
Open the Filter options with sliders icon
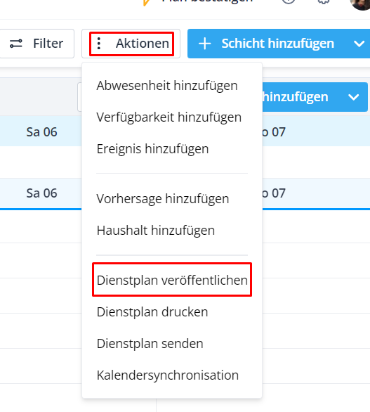pos(37,44)
